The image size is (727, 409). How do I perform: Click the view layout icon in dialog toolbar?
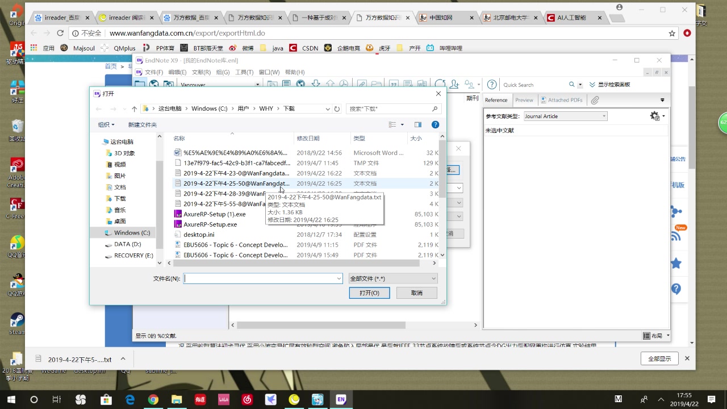click(392, 124)
